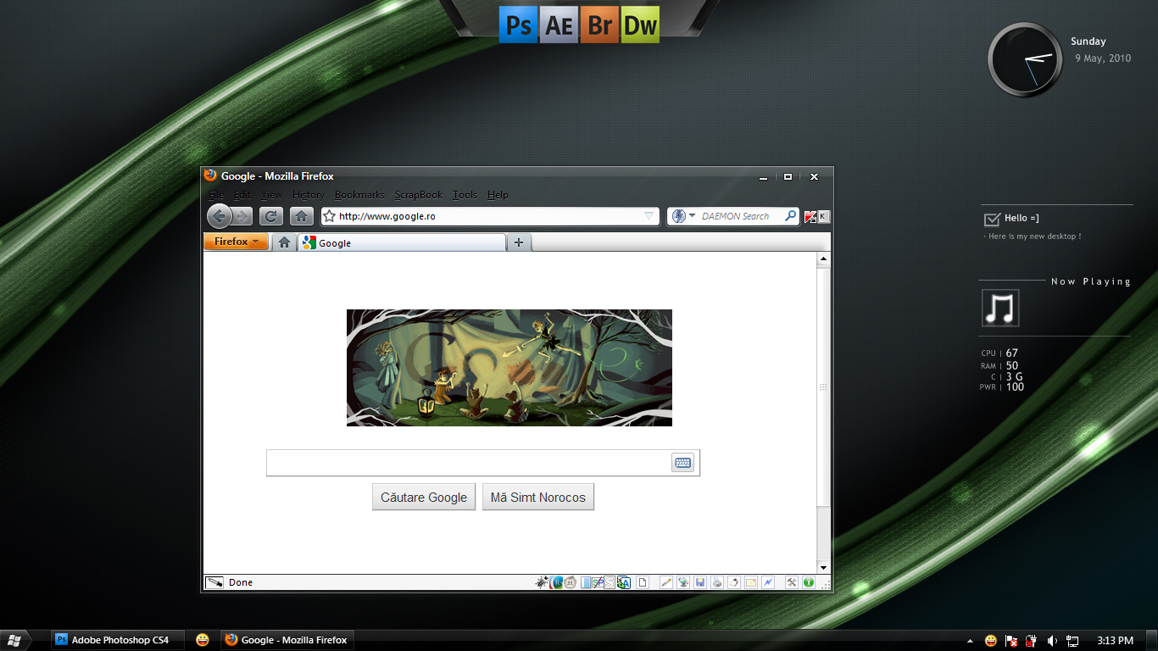Toggle the crossed-out S/P icon in status bar

[x=598, y=582]
